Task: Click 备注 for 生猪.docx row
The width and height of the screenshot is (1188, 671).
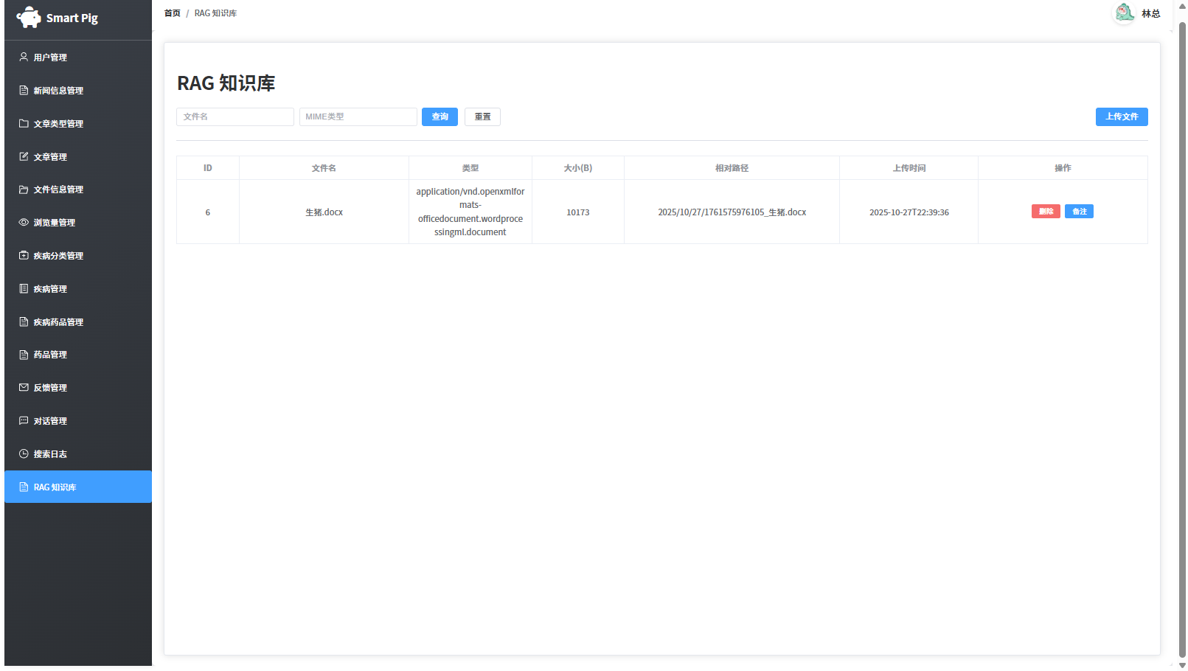Action: [x=1079, y=212]
